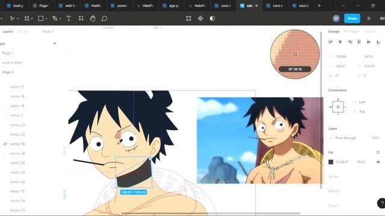Click the Align left icon

(330, 42)
